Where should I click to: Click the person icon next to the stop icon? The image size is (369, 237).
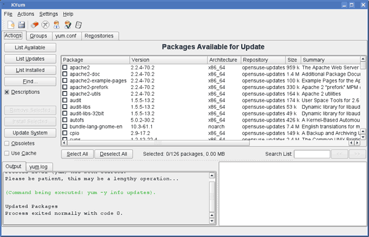[57, 25]
